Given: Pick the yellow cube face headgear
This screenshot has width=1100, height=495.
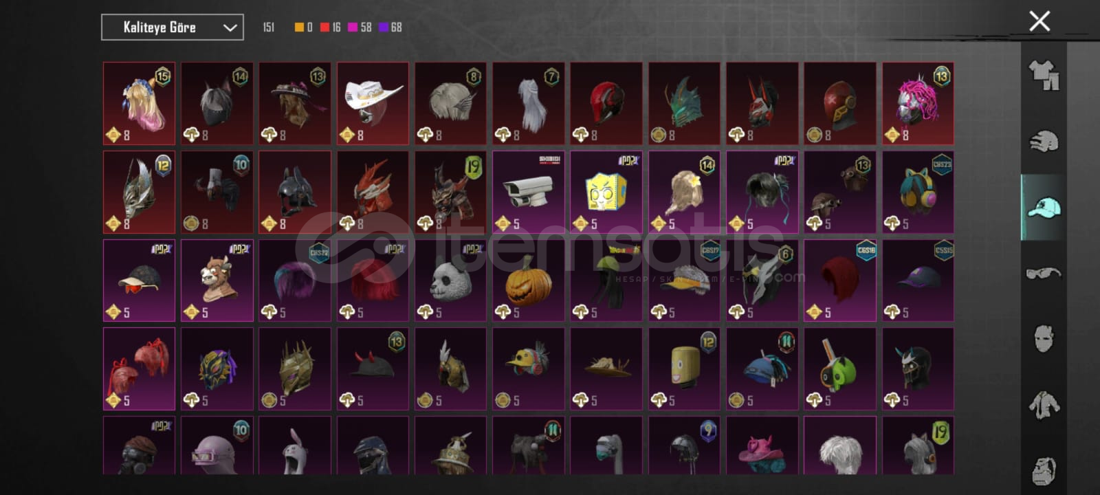Looking at the screenshot, I should (x=606, y=192).
